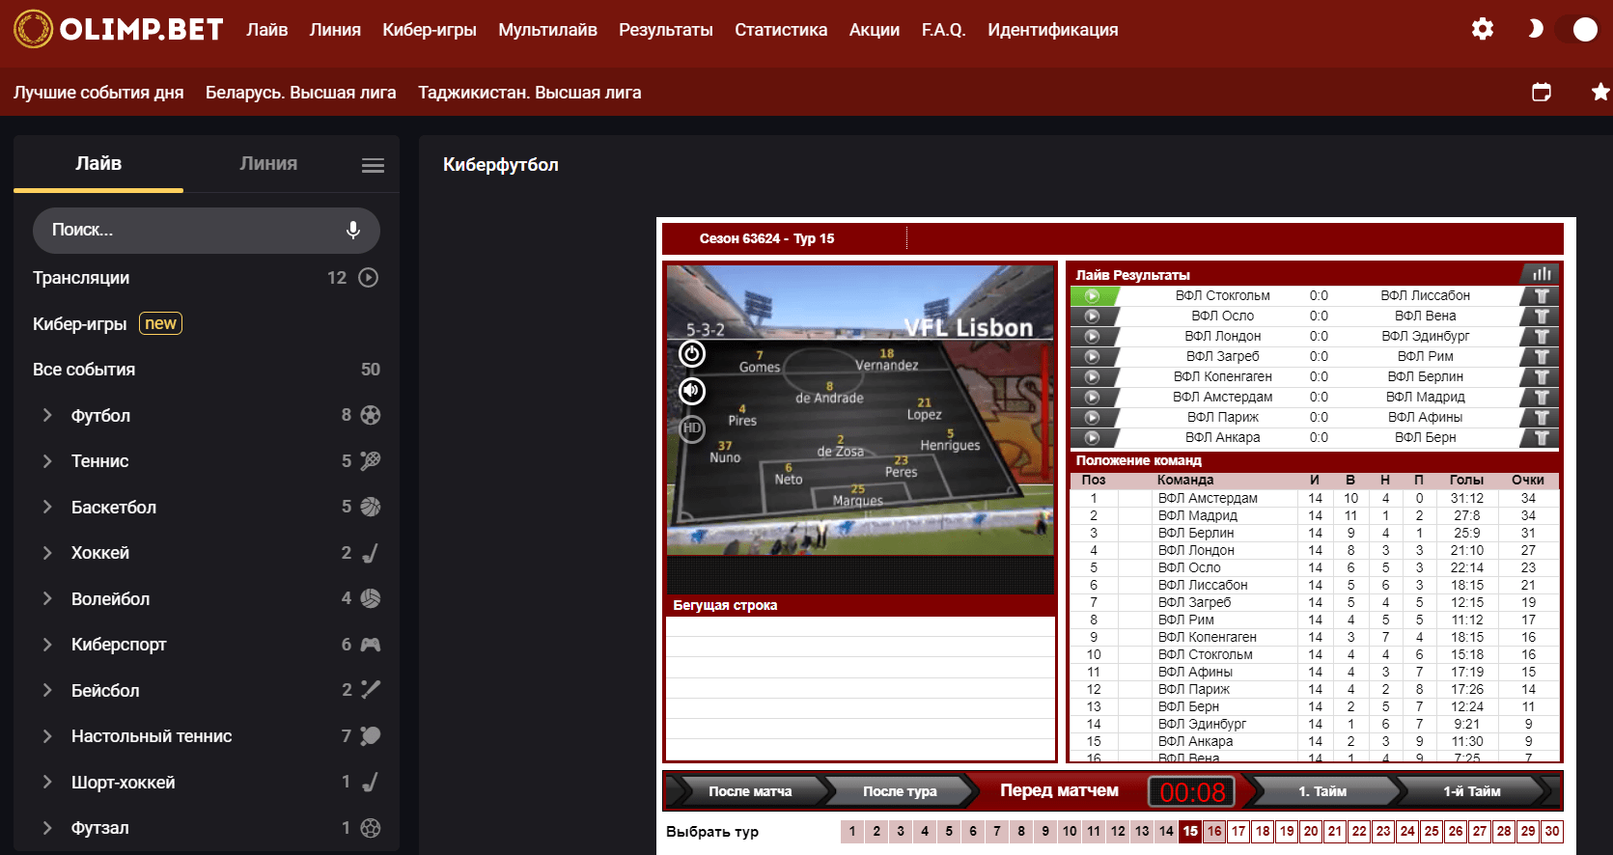Open Беларусь. Высшая лига link
The image size is (1613, 855).
click(x=301, y=93)
